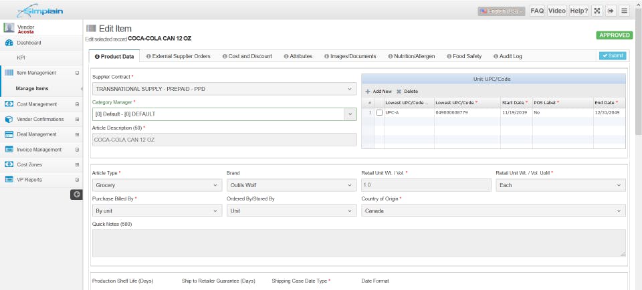Image resolution: width=642 pixels, height=290 pixels.
Task: Collapse sidebar with the arrow icon
Action: pos(77,194)
